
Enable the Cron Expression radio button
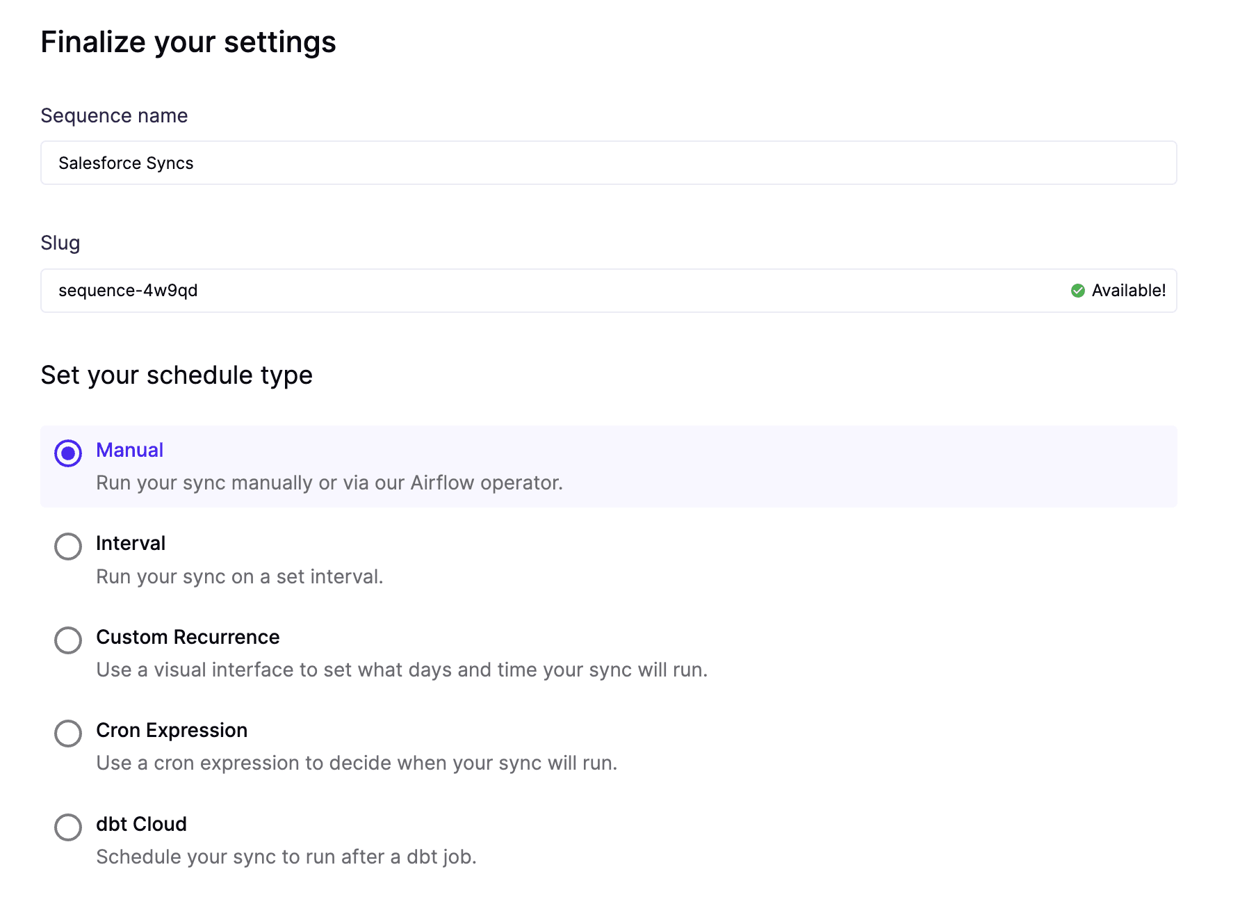(68, 734)
